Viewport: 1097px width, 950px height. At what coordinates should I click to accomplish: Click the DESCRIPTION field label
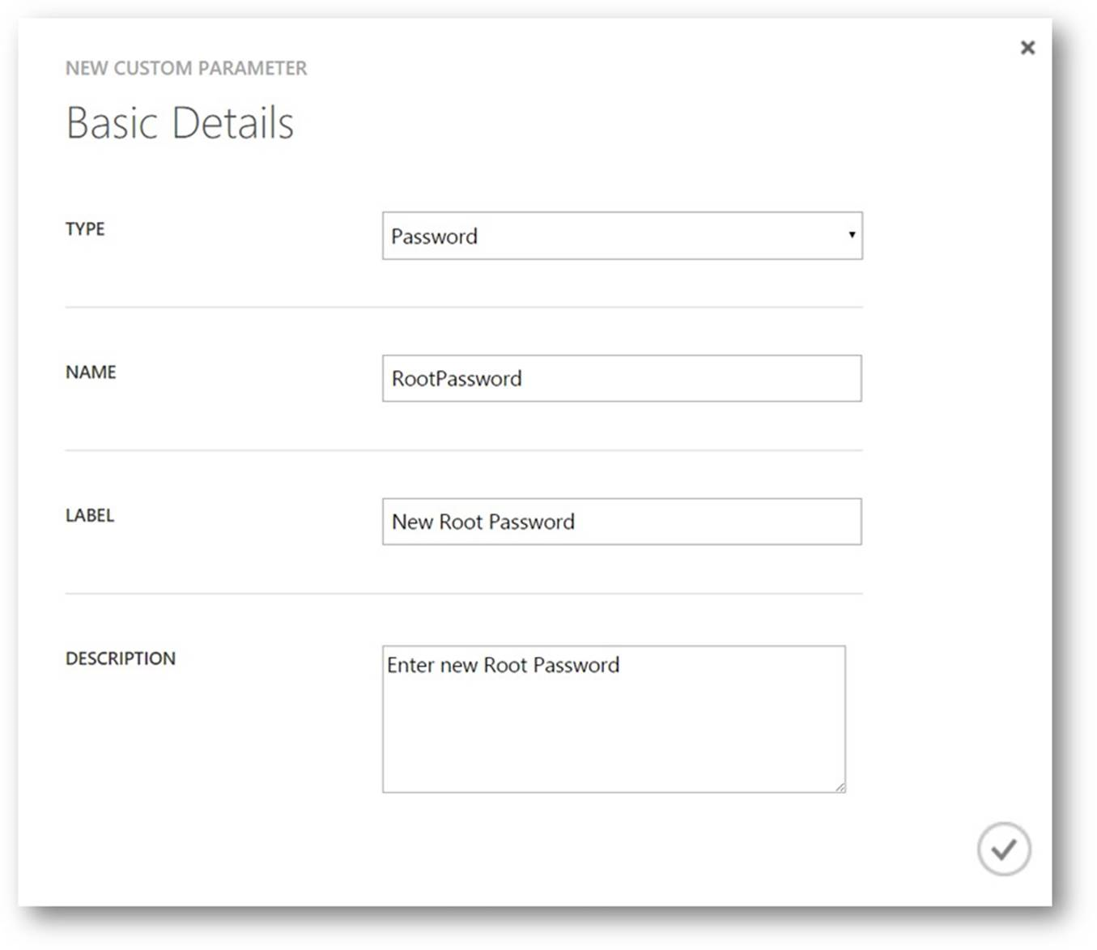tap(121, 658)
